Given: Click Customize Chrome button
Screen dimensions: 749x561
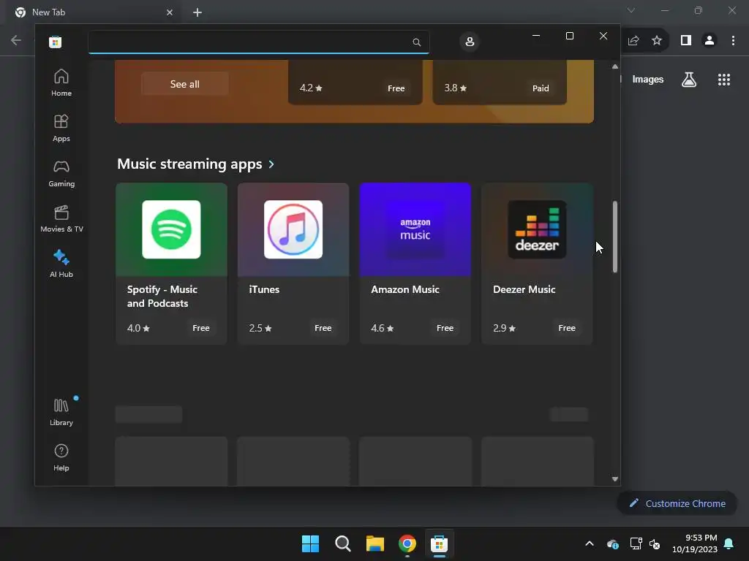Looking at the screenshot, I should tap(677, 503).
